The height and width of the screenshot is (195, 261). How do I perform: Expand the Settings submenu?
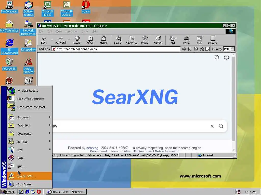[29, 142]
